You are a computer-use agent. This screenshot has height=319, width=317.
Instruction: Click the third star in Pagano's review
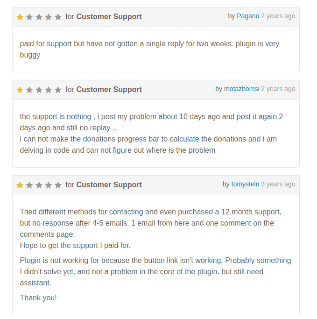coord(39,17)
